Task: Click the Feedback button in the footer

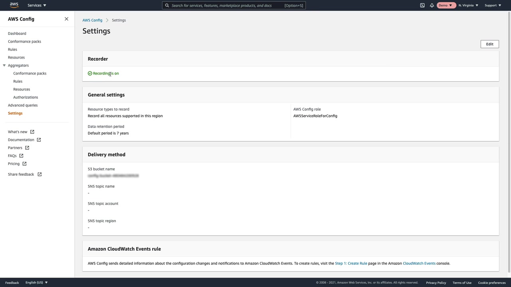Action: coord(12,283)
